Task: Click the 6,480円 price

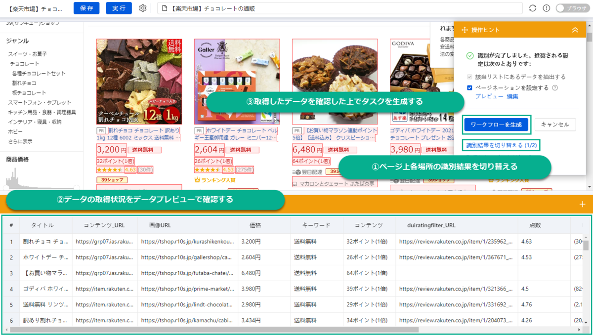Action: click(308, 150)
